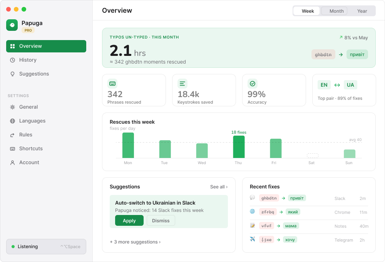Switch time range to Year
The height and width of the screenshot is (262, 385).
362,11
